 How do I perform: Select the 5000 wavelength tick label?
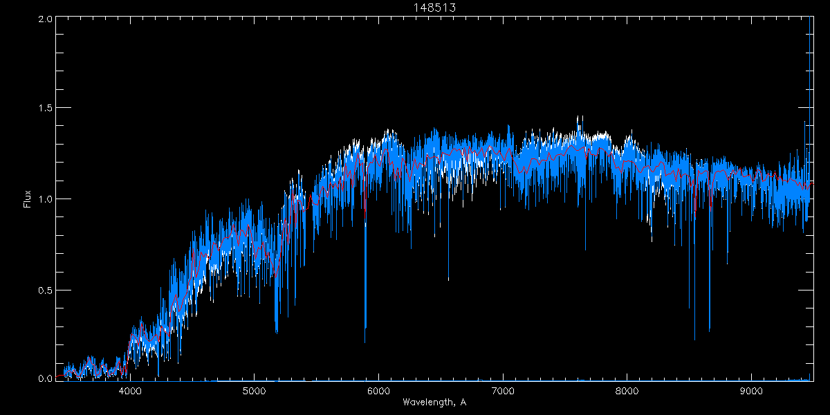pos(254,390)
